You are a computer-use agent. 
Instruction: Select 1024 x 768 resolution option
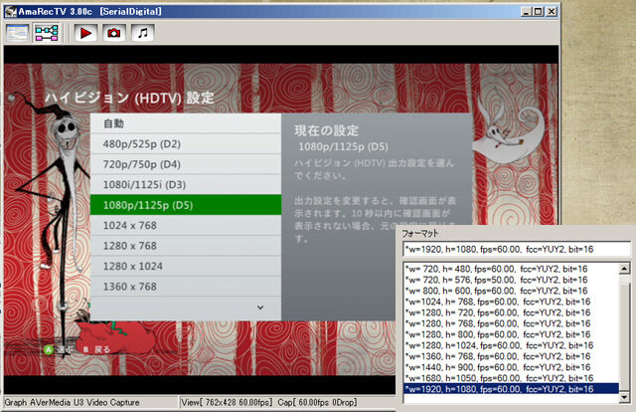tap(186, 225)
